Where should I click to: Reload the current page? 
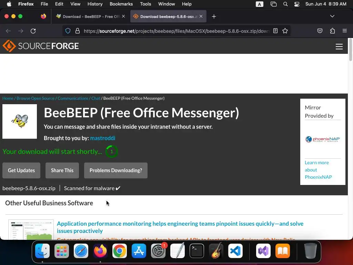coord(33,31)
